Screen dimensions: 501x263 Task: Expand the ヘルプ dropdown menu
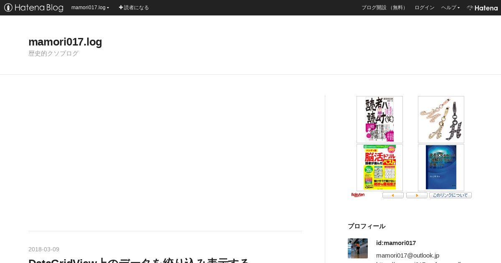pyautogui.click(x=450, y=8)
